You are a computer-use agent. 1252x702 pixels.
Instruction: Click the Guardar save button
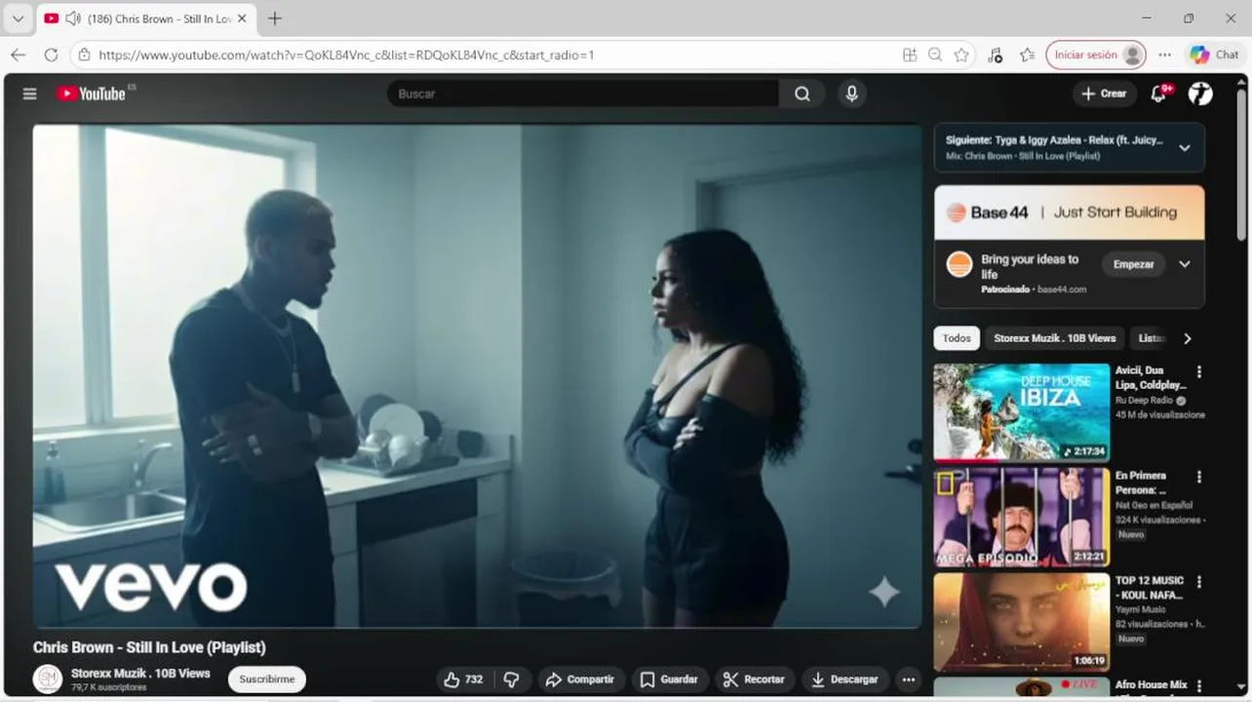(669, 680)
